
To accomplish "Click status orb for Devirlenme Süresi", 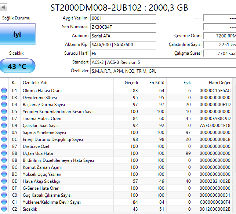I will point(4,97).
